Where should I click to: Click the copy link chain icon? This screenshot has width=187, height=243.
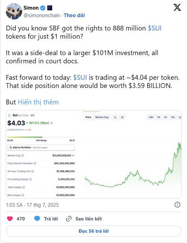coord(69,219)
